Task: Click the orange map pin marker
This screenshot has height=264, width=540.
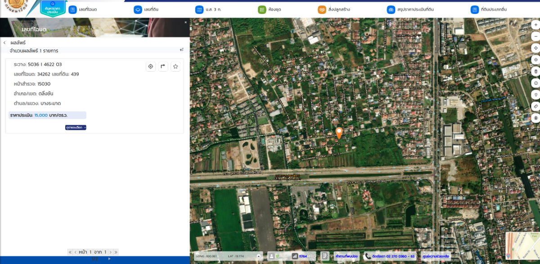Action: click(x=339, y=133)
